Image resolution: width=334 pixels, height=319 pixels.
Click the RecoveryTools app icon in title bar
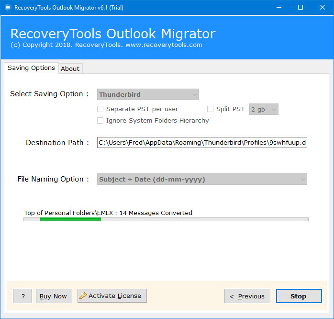tap(7, 7)
